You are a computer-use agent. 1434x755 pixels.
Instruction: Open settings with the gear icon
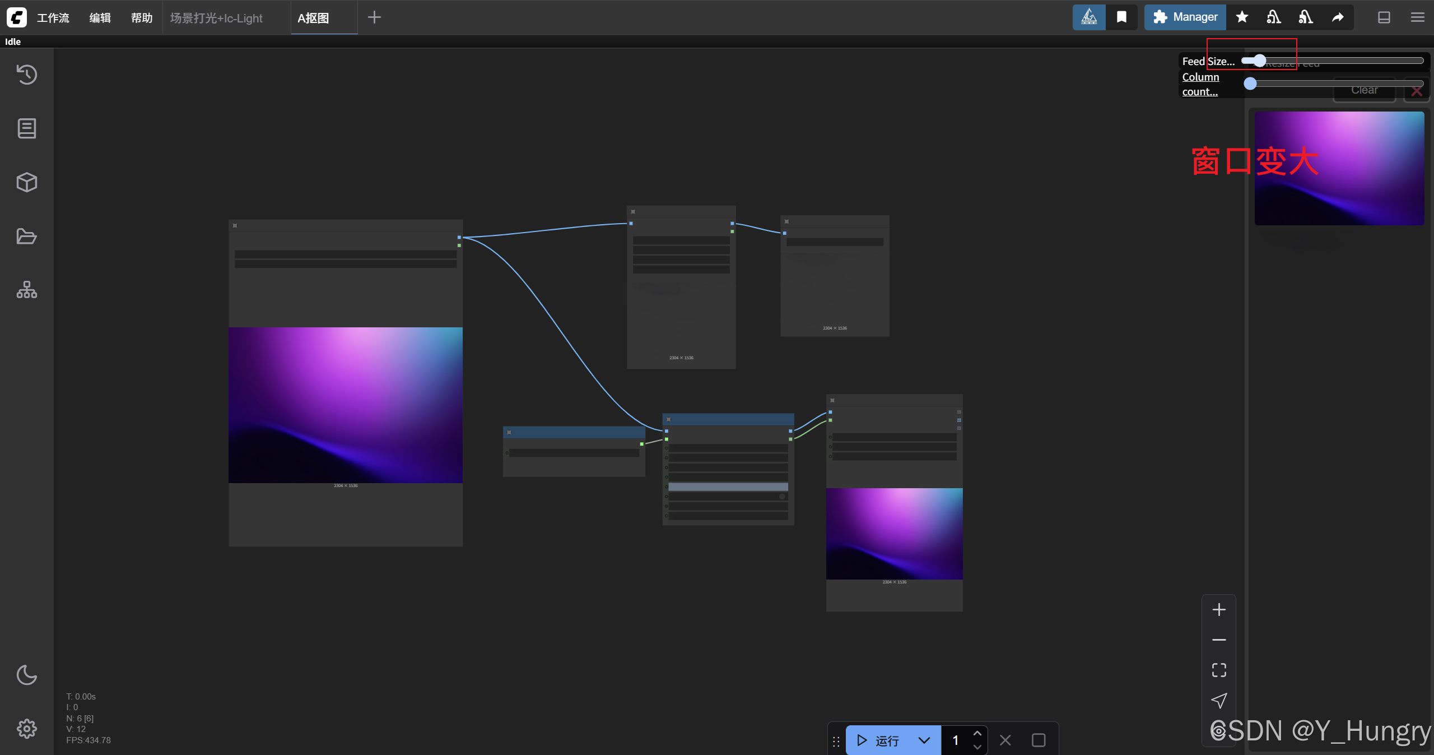(x=26, y=729)
